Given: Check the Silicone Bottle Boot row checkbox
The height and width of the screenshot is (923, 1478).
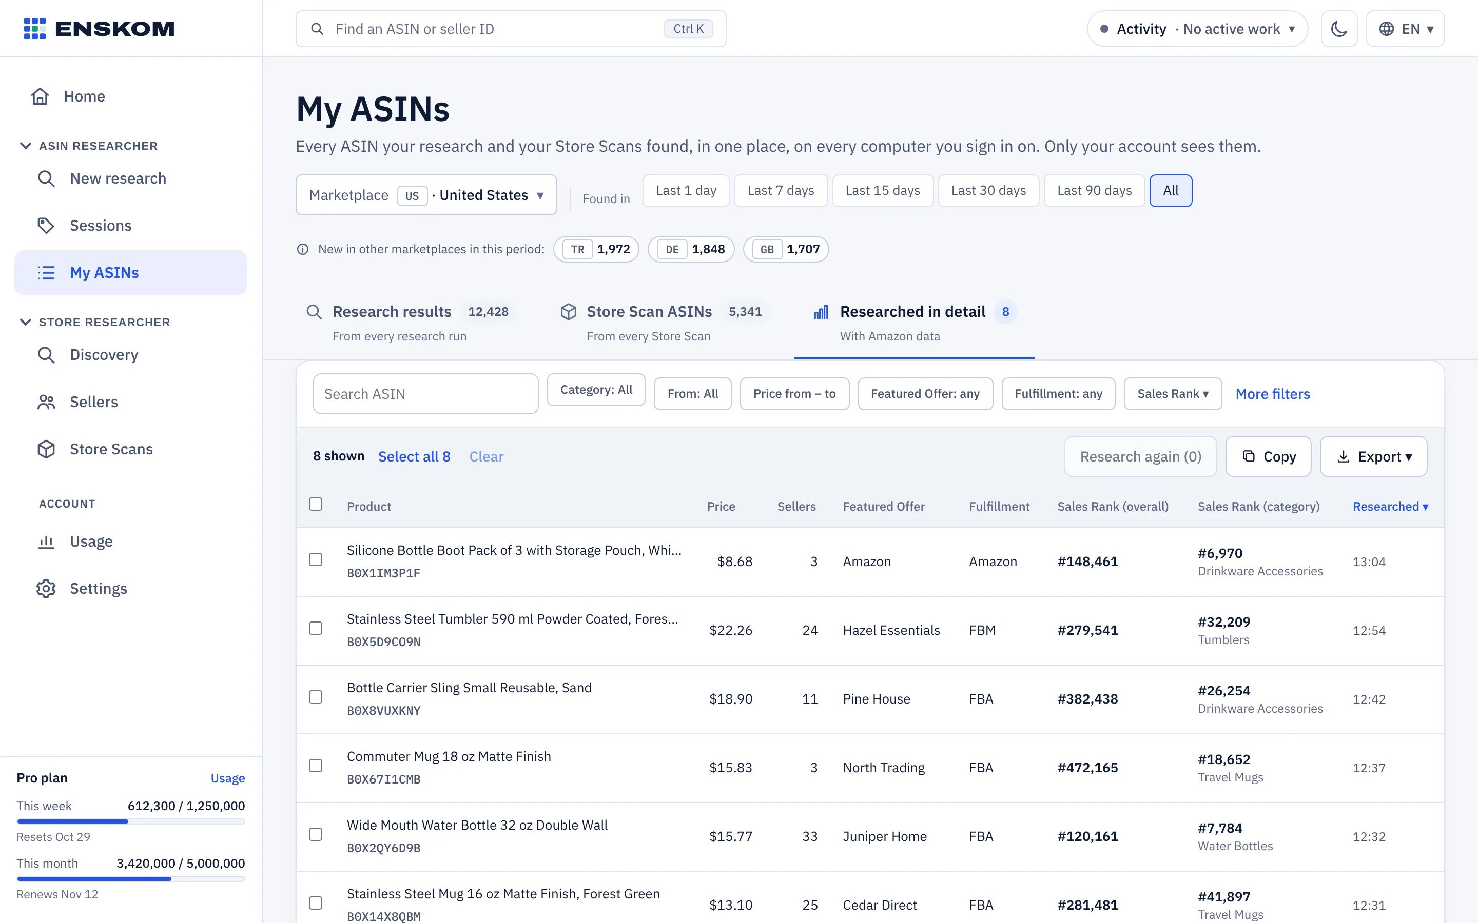Looking at the screenshot, I should [x=316, y=559].
